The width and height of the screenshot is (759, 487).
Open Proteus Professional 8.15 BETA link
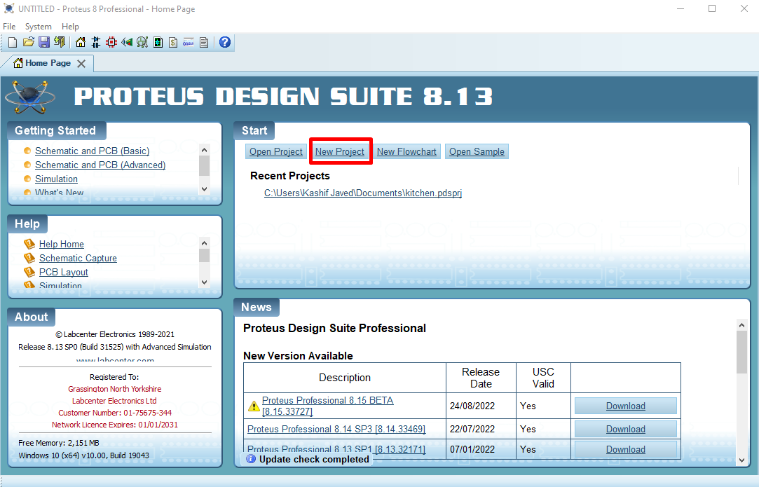328,406
